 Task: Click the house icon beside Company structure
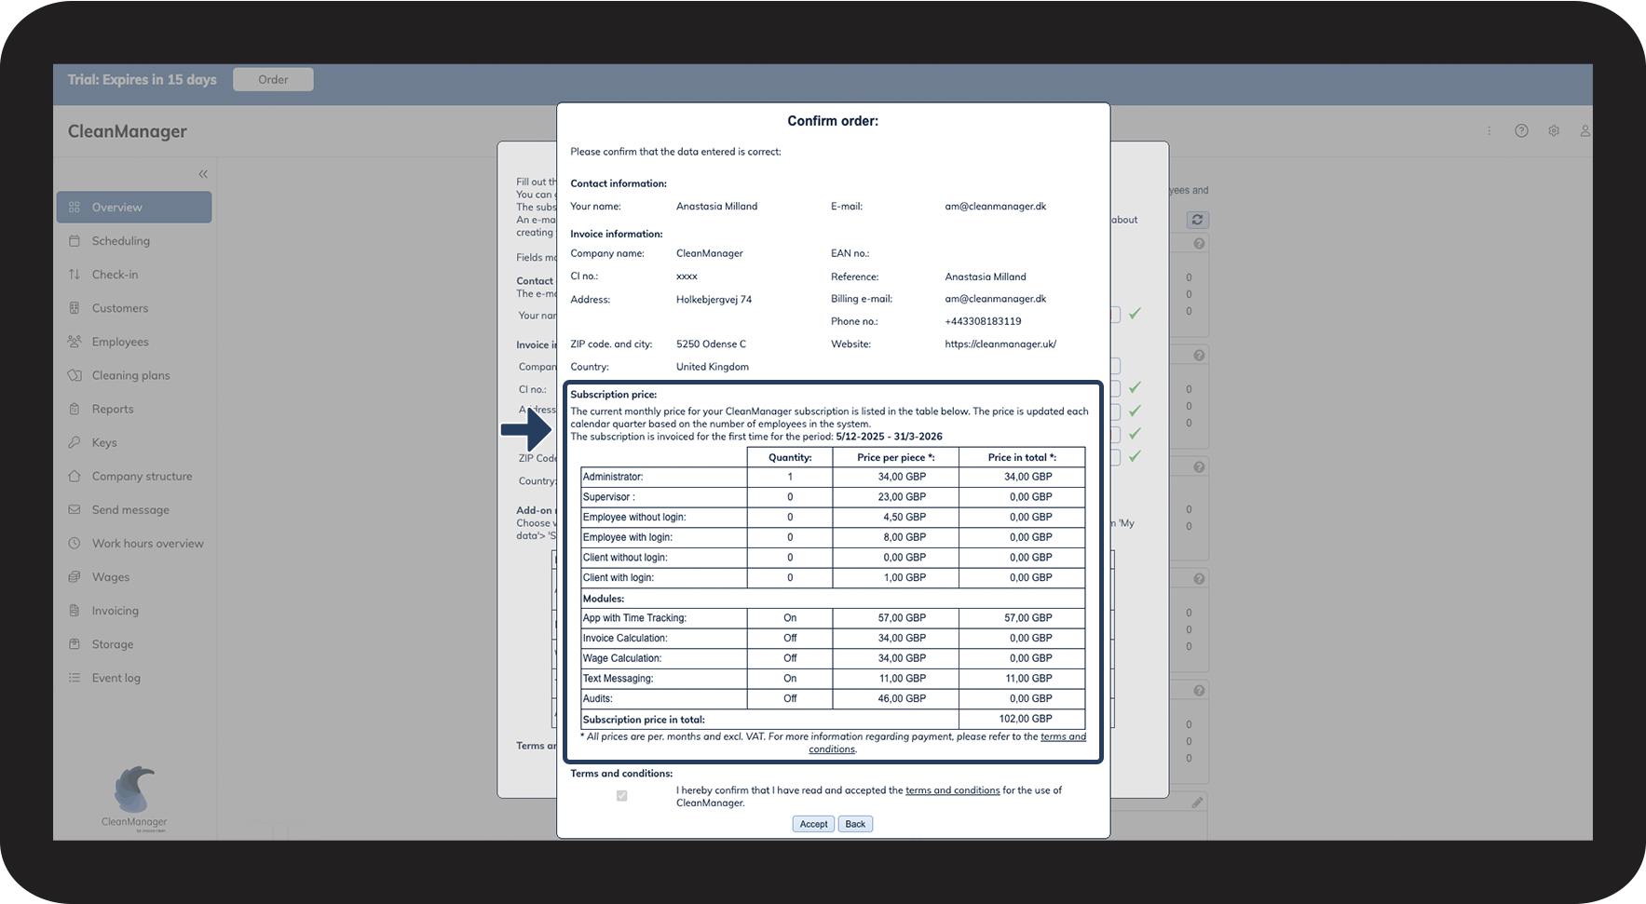tap(75, 476)
